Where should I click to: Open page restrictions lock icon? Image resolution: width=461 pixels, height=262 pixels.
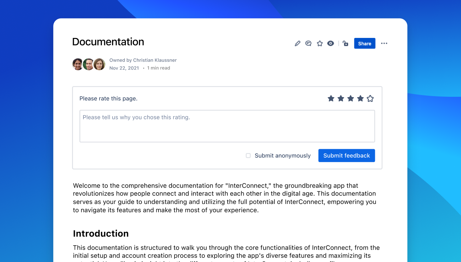click(x=345, y=43)
